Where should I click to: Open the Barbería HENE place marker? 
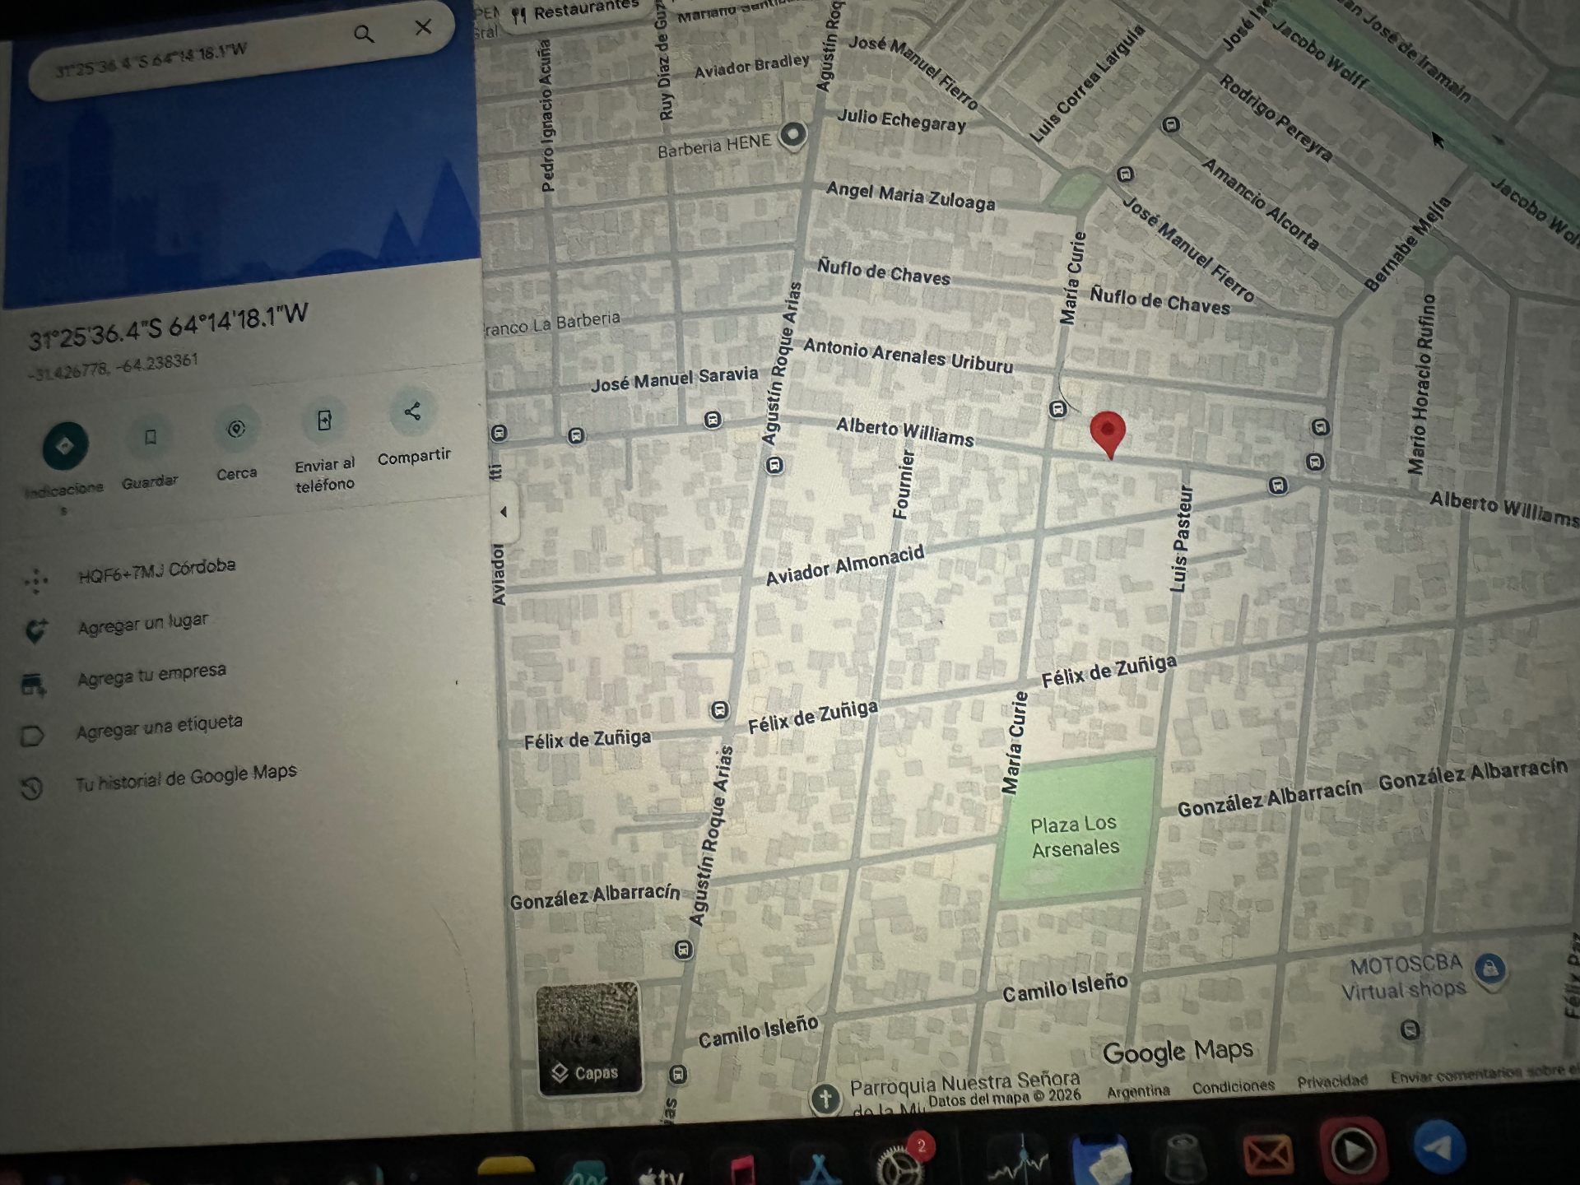click(793, 134)
